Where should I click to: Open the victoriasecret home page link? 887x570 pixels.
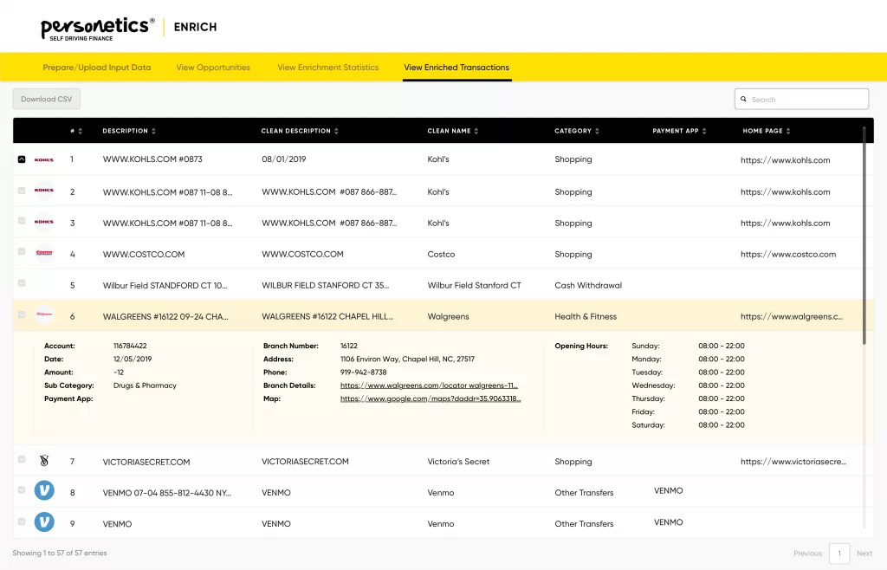(x=793, y=462)
